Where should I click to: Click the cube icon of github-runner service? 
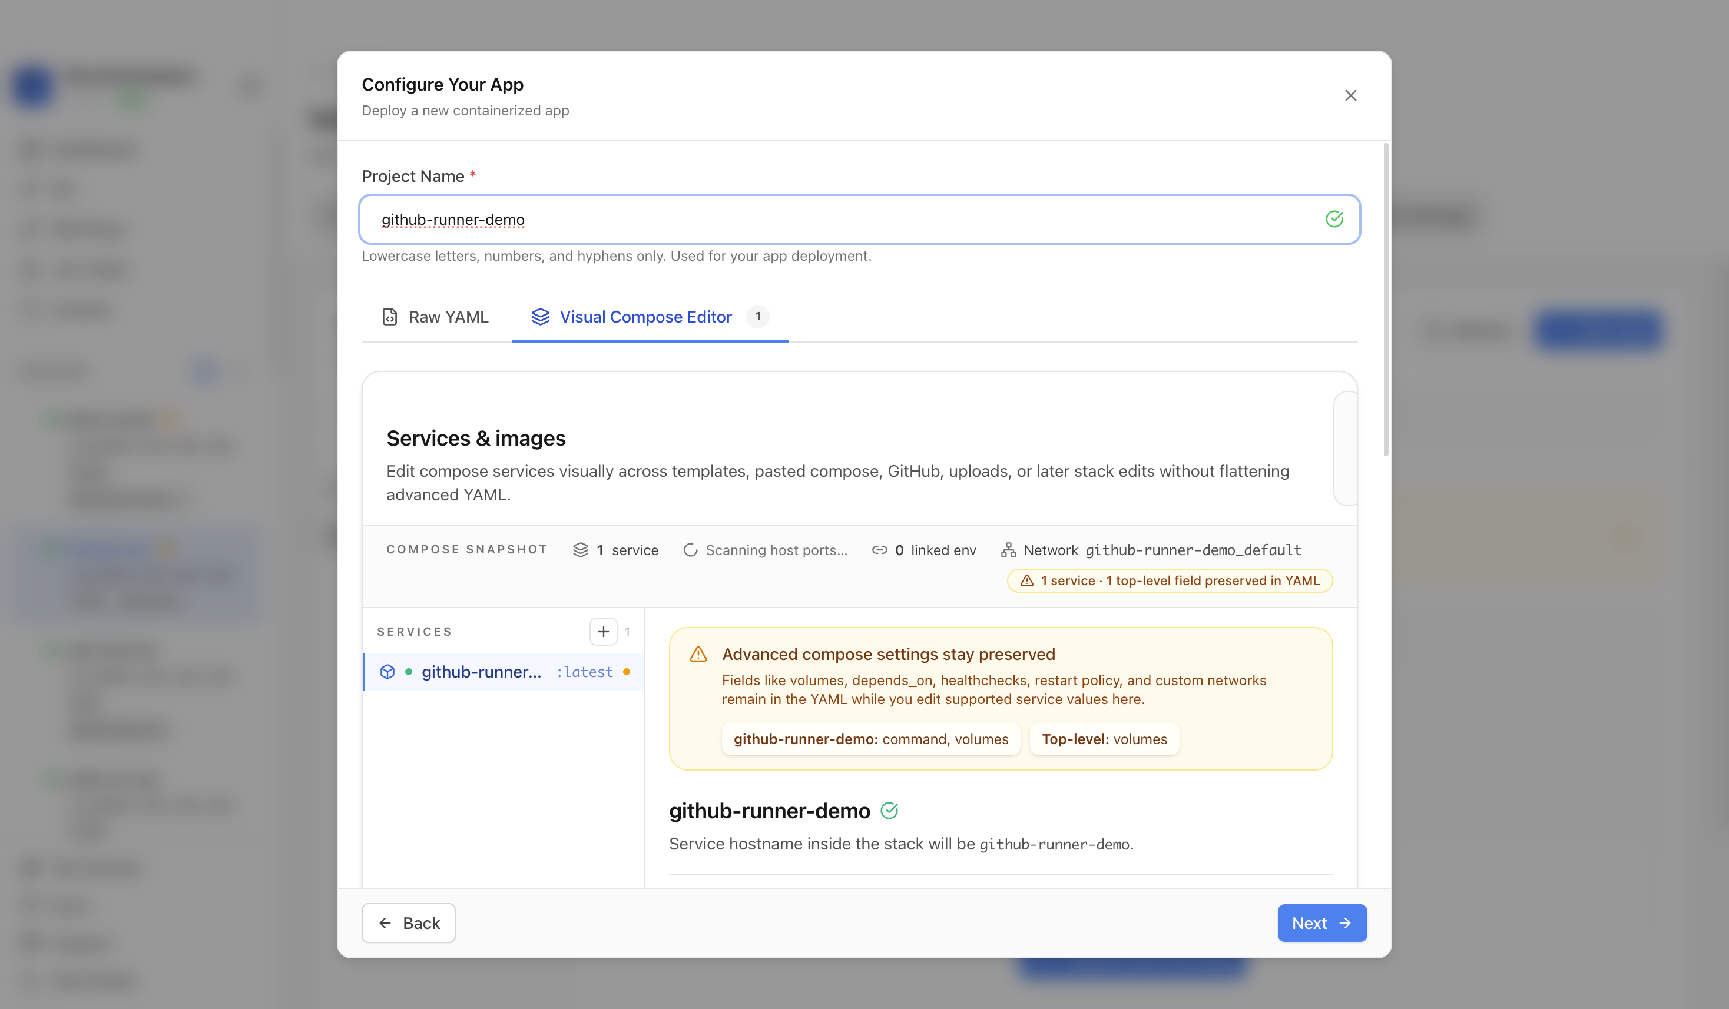387,672
